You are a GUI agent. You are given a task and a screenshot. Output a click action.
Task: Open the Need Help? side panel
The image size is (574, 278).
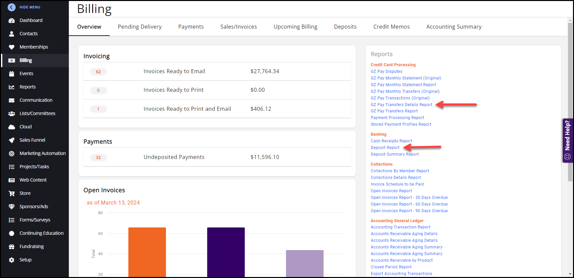click(568, 140)
